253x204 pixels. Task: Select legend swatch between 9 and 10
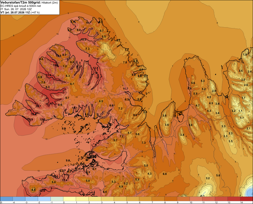click(183, 199)
